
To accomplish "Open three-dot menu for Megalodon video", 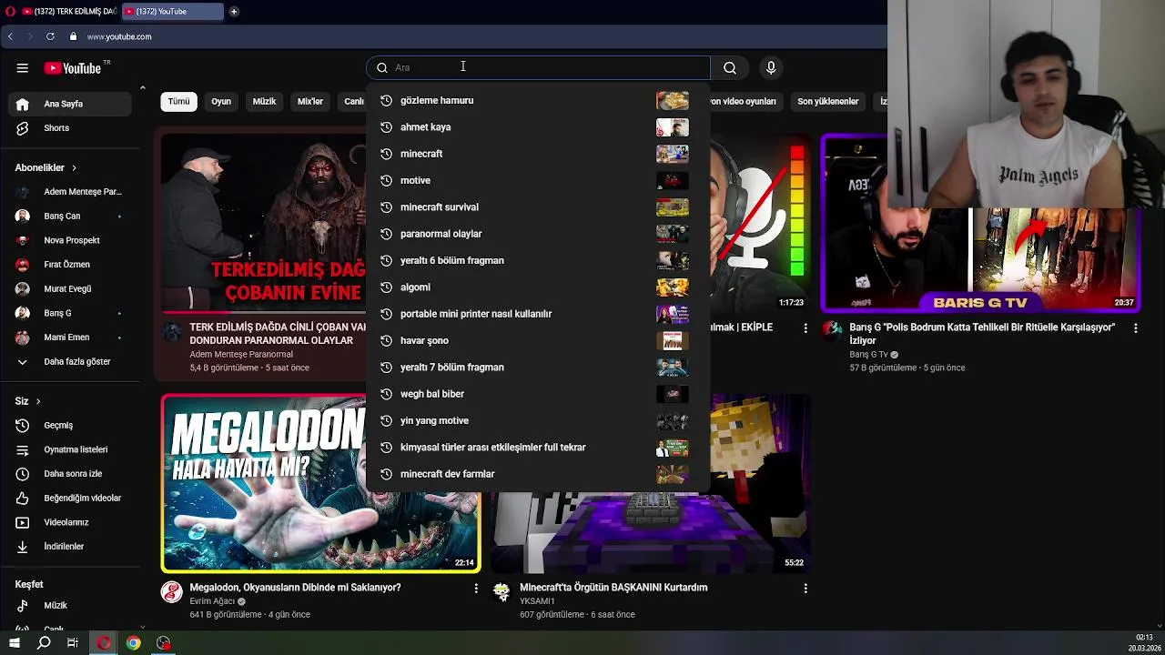I will click(x=475, y=589).
